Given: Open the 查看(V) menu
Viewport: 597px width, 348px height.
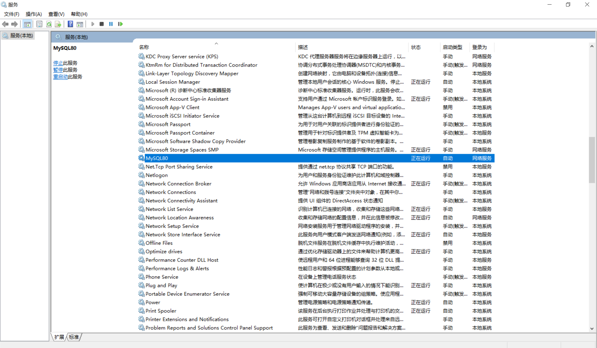Looking at the screenshot, I should [x=56, y=14].
